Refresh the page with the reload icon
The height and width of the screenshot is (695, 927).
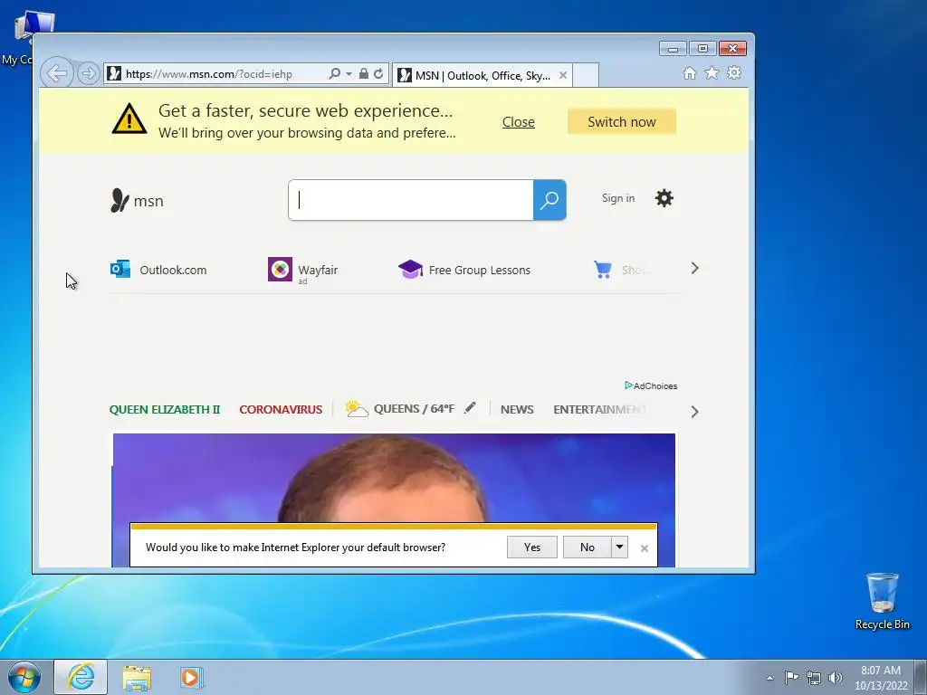point(378,73)
